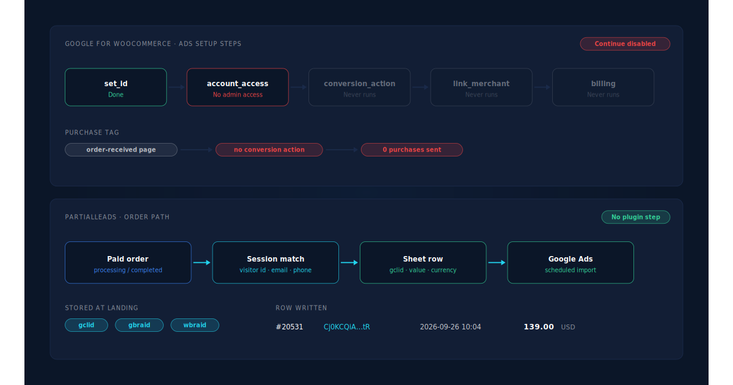Open the Session match card

click(275, 263)
